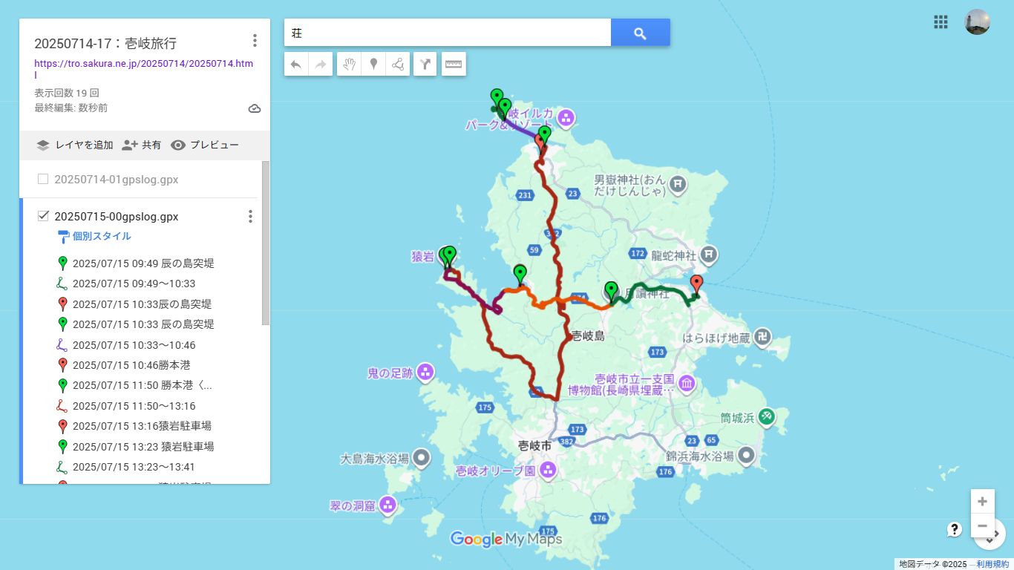
Task: Click 共有 to share the map
Action: tap(142, 145)
